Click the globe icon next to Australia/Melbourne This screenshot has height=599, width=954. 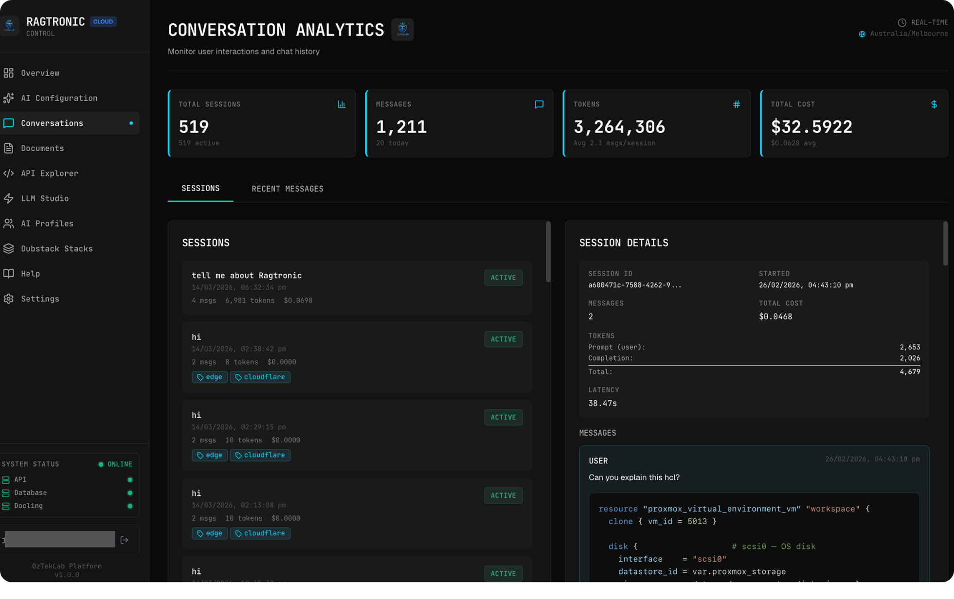pyautogui.click(x=862, y=34)
